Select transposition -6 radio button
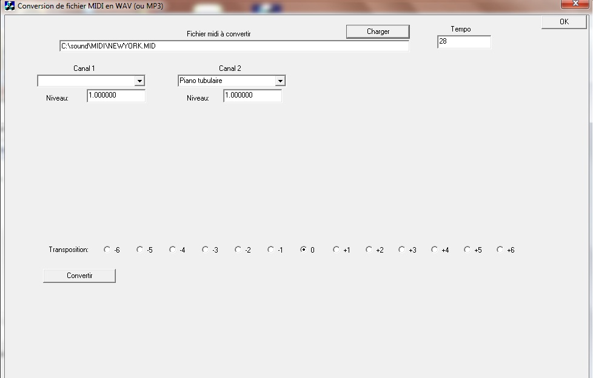The height and width of the screenshot is (378, 593). tap(107, 250)
